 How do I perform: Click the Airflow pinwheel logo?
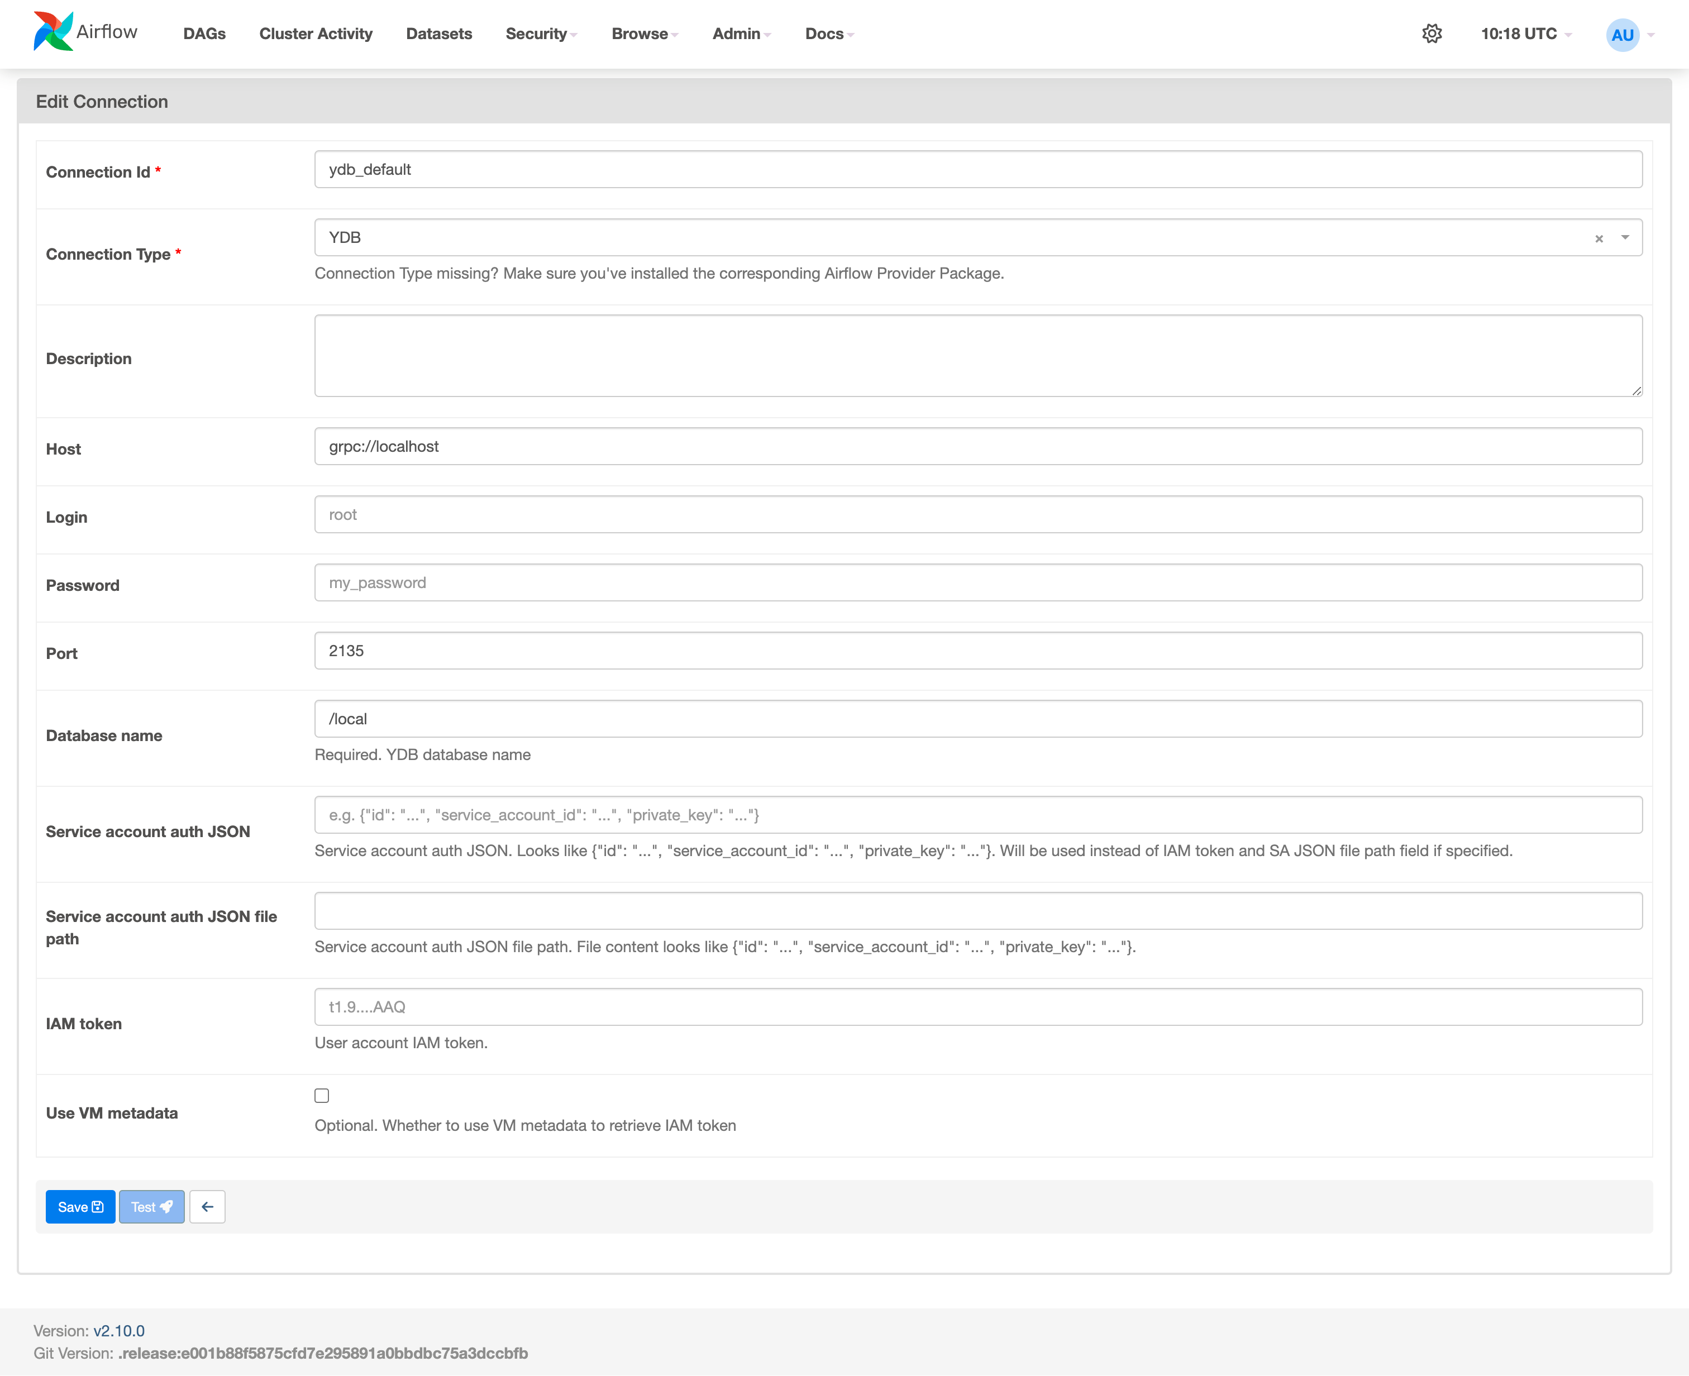click(53, 32)
